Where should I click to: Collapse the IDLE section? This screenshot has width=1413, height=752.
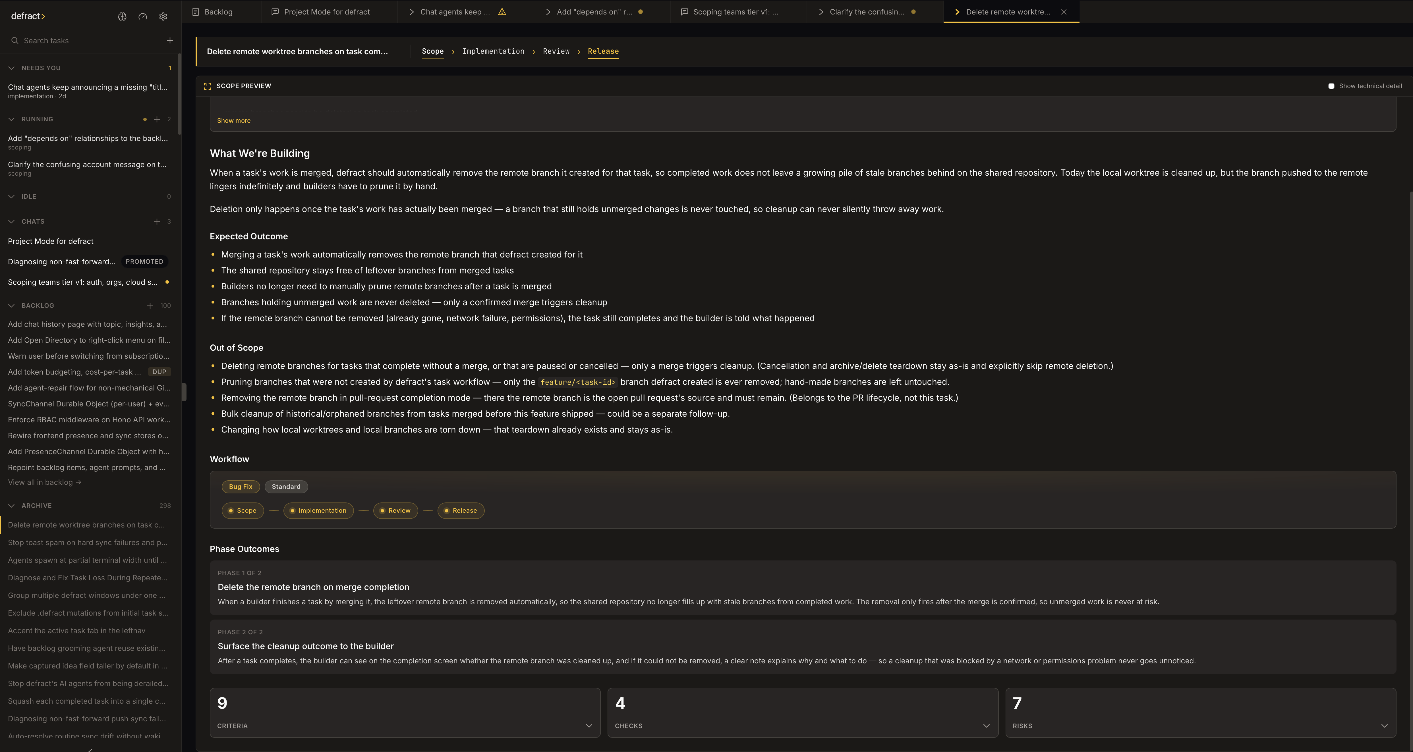12,196
